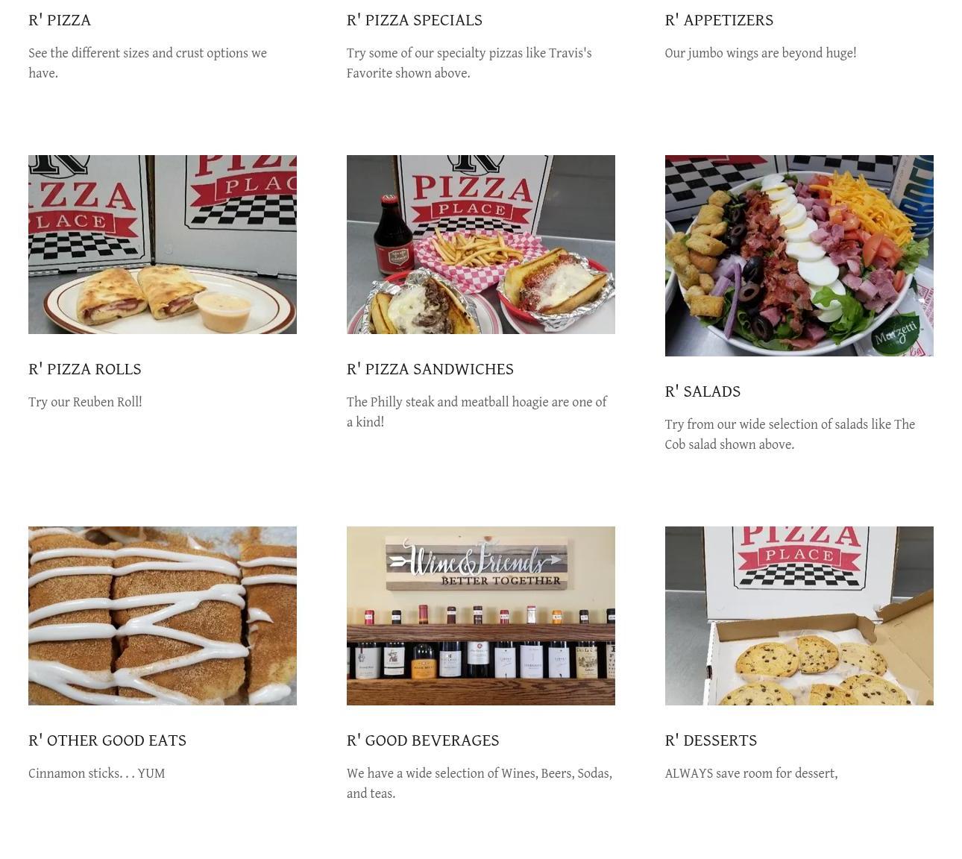
Task: Open the R' Salads heading
Action: point(702,391)
